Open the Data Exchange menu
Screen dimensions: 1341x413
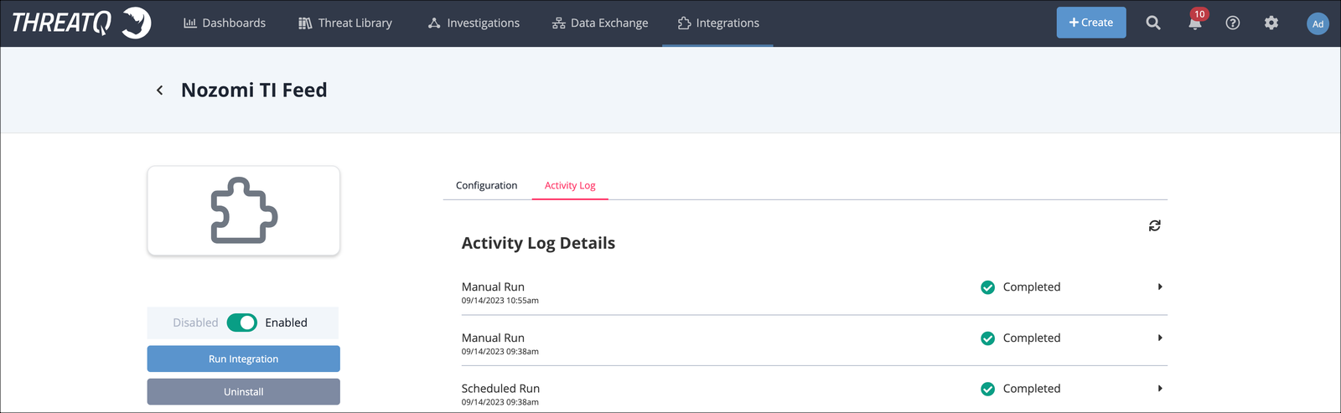(x=600, y=23)
